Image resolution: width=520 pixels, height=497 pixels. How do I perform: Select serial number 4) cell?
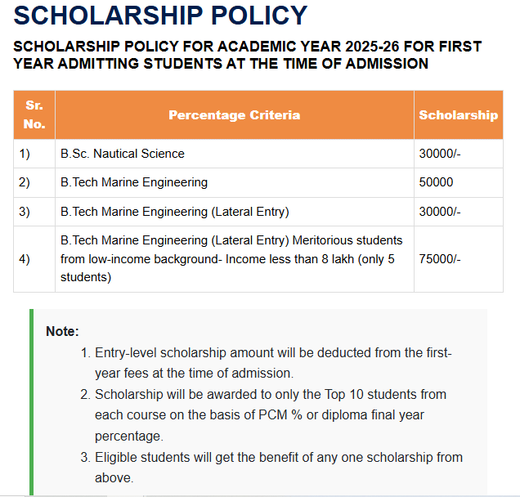25,258
